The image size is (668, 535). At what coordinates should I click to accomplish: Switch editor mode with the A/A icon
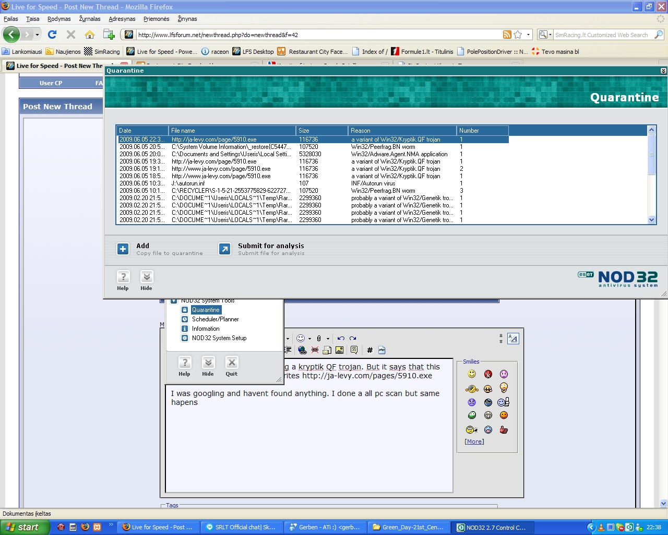[x=513, y=339]
